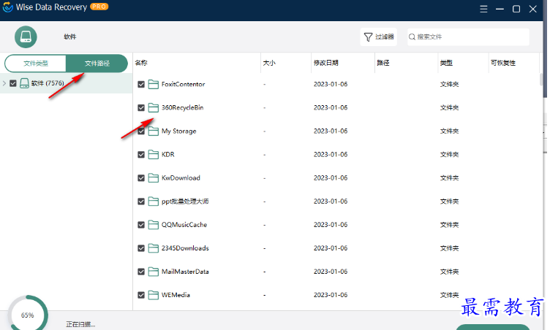Click the search magnifier icon
Viewport: 550px width, 330px height.
[412, 37]
